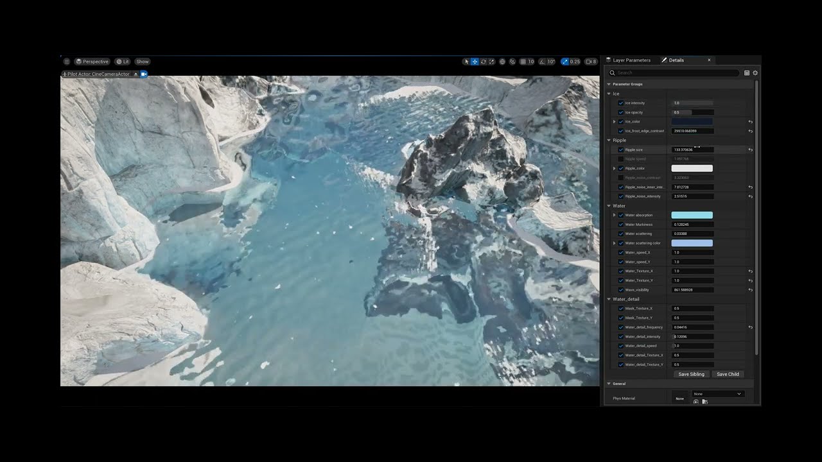Expand the Water absorption color channels
The image size is (822, 462).
[x=615, y=216]
